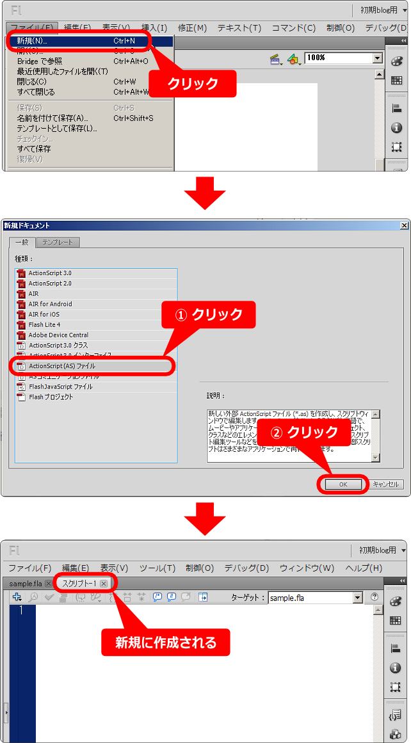
Task: Click the Apply Block Comment icon
Action: (158, 598)
